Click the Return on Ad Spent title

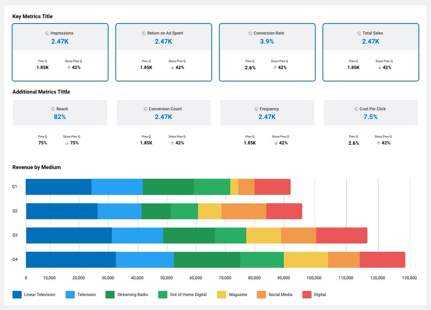(165, 33)
